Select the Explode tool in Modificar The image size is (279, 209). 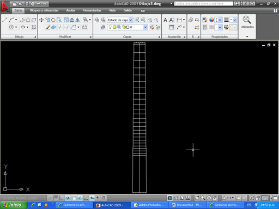coord(53,27)
